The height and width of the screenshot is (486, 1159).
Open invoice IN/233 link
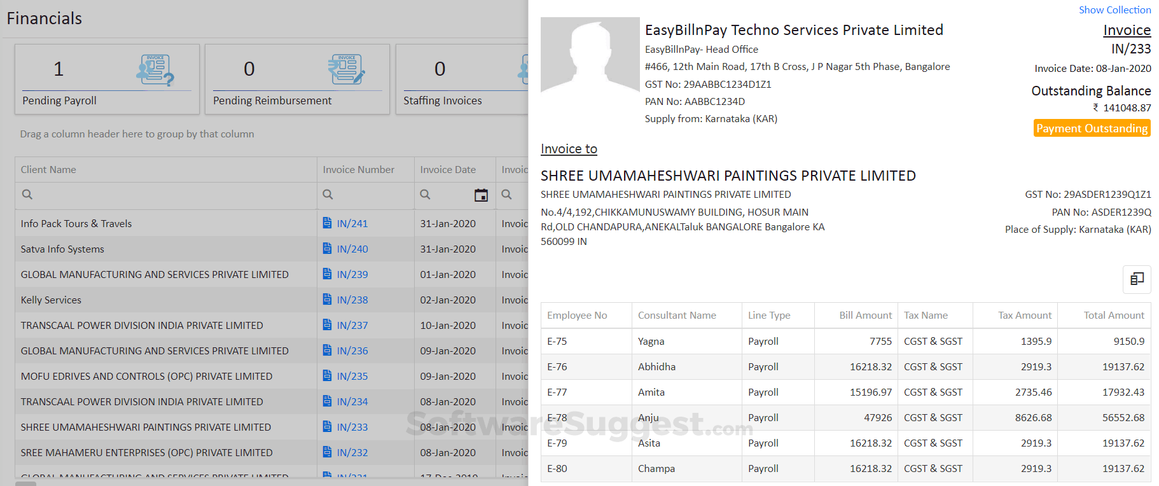coord(352,427)
